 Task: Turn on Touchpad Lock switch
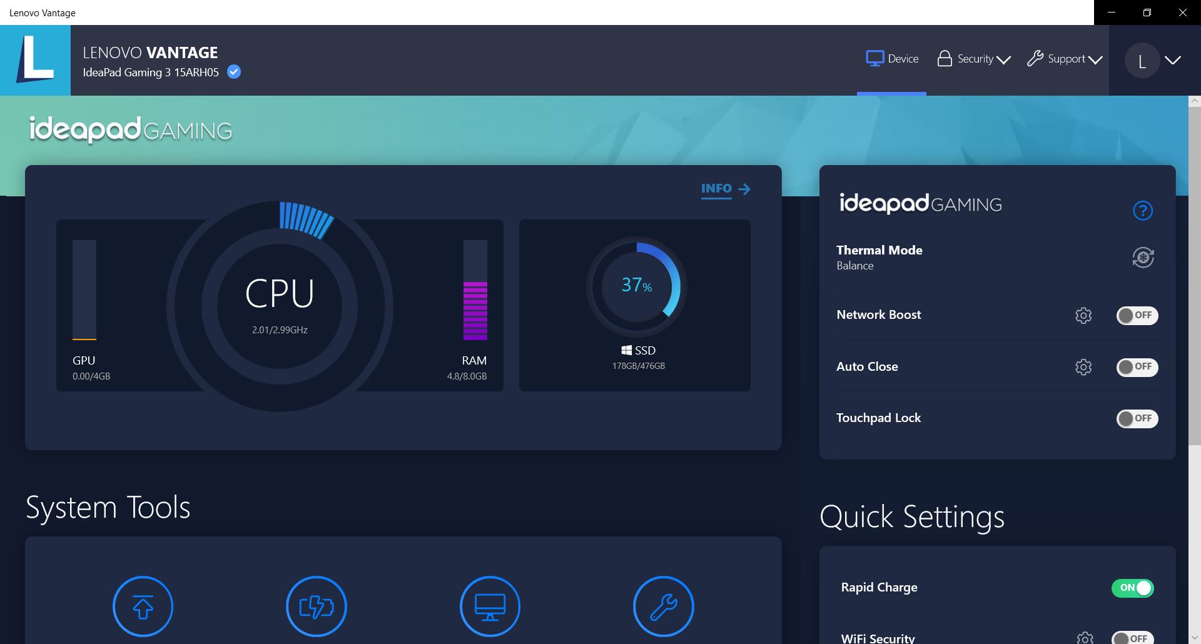tap(1137, 418)
